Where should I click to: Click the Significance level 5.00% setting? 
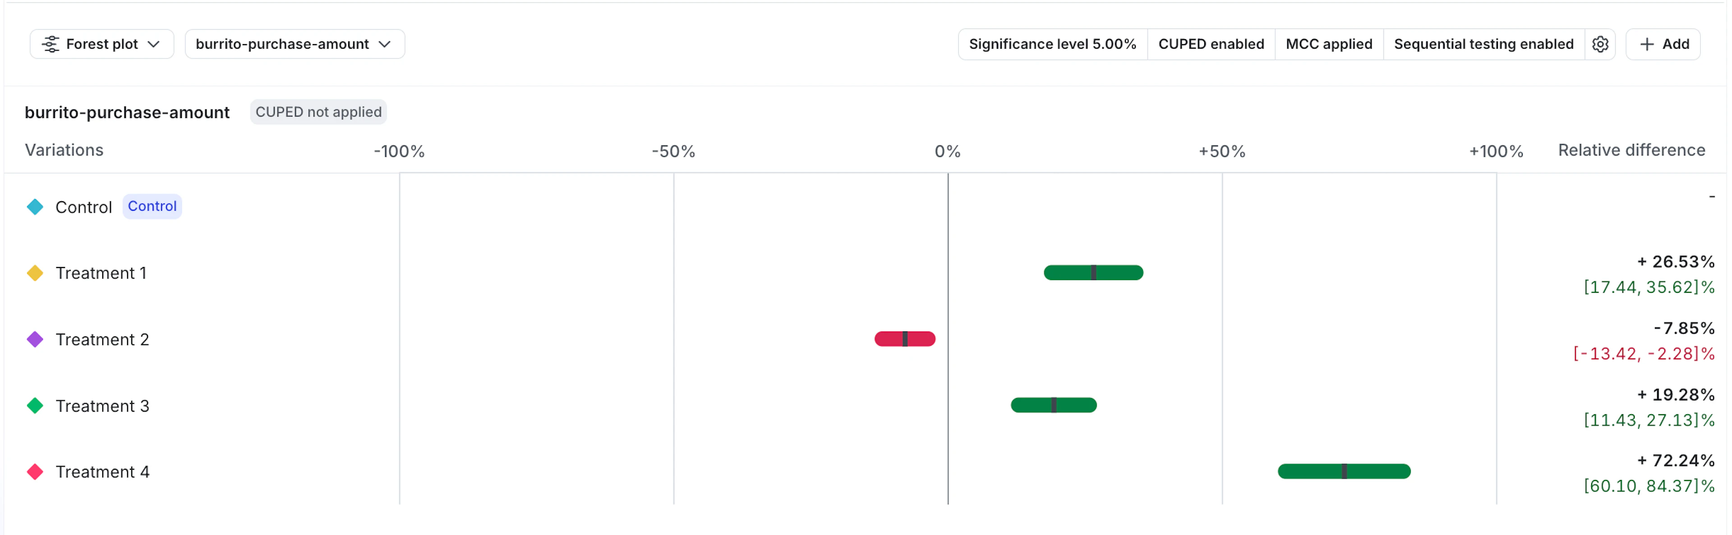click(1052, 44)
